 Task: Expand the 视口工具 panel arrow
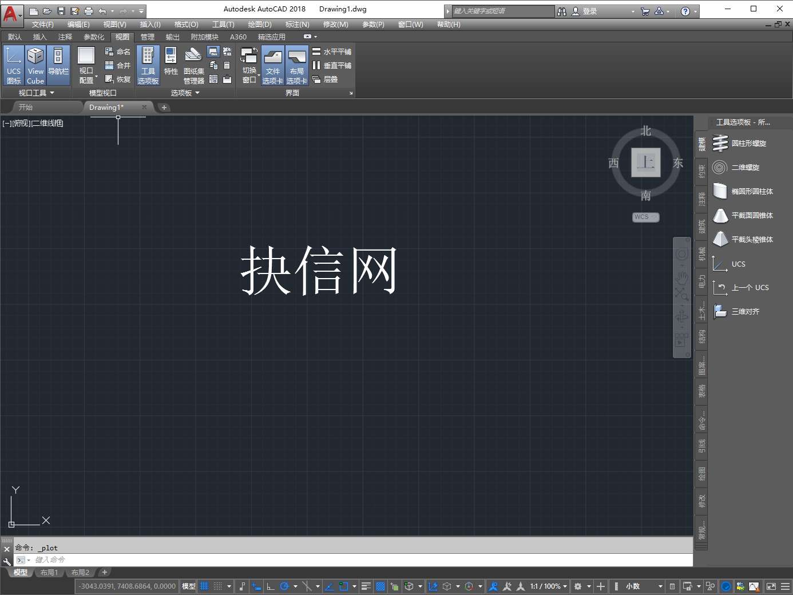pos(52,93)
